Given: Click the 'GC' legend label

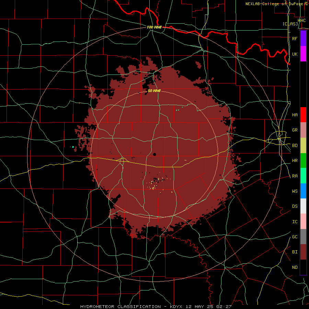Looking at the screenshot, I should [295, 237].
